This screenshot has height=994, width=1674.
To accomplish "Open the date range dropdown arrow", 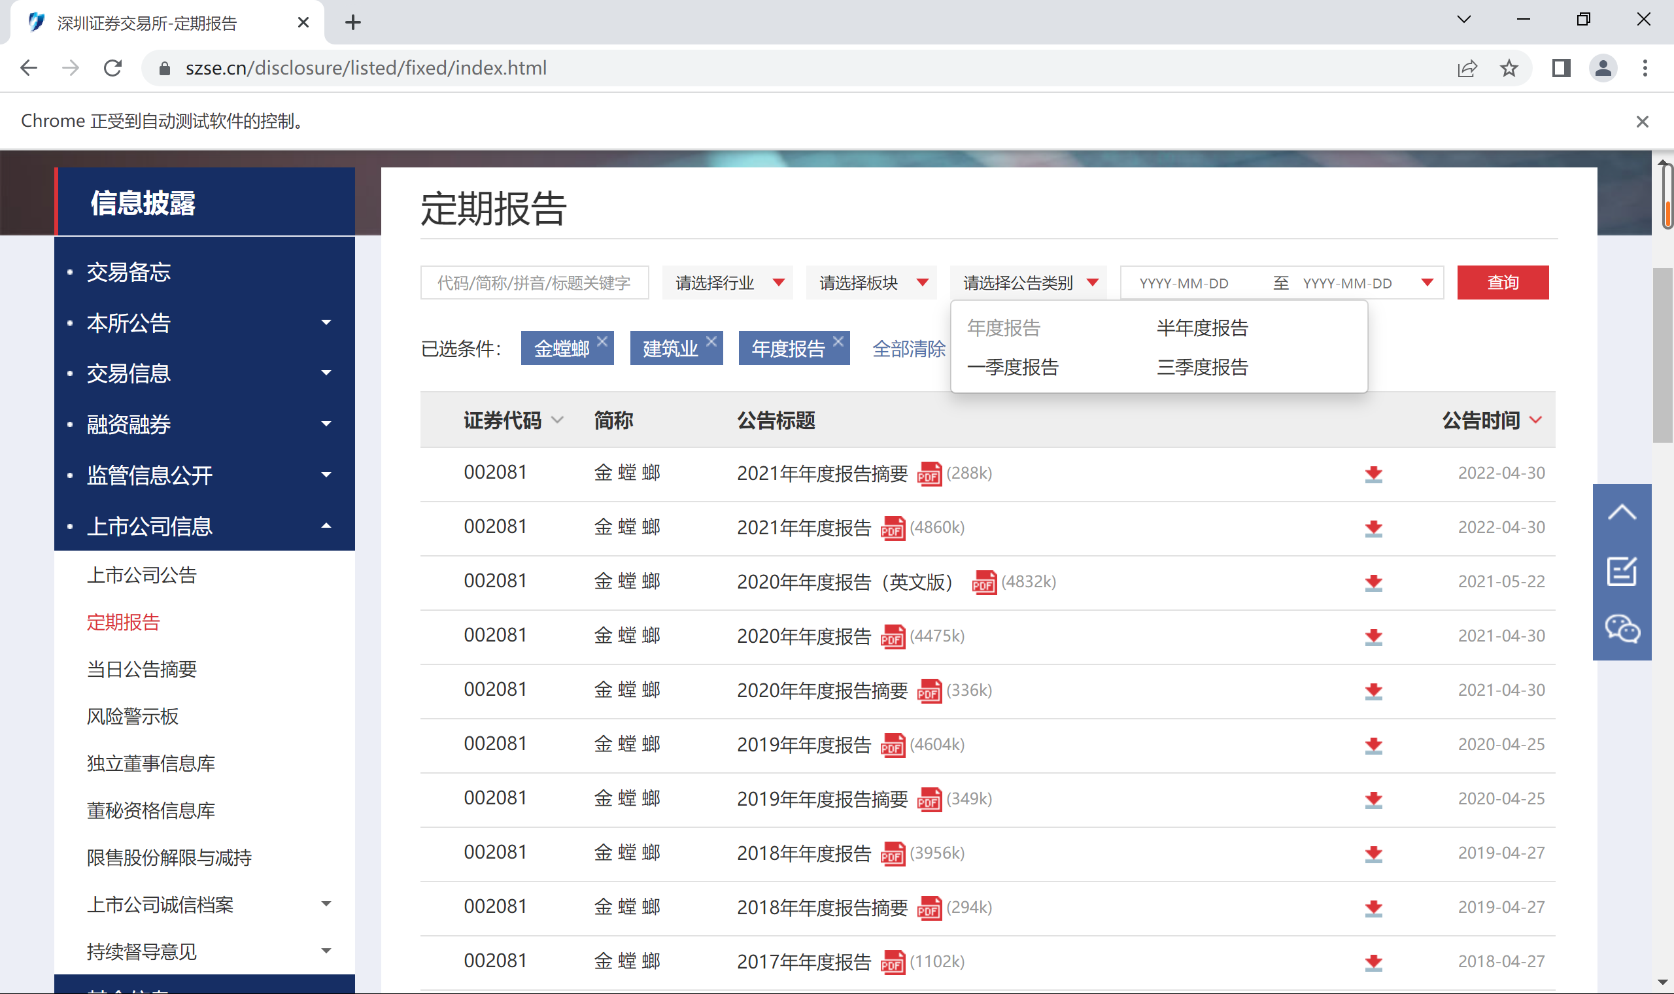I will 1427,283.
